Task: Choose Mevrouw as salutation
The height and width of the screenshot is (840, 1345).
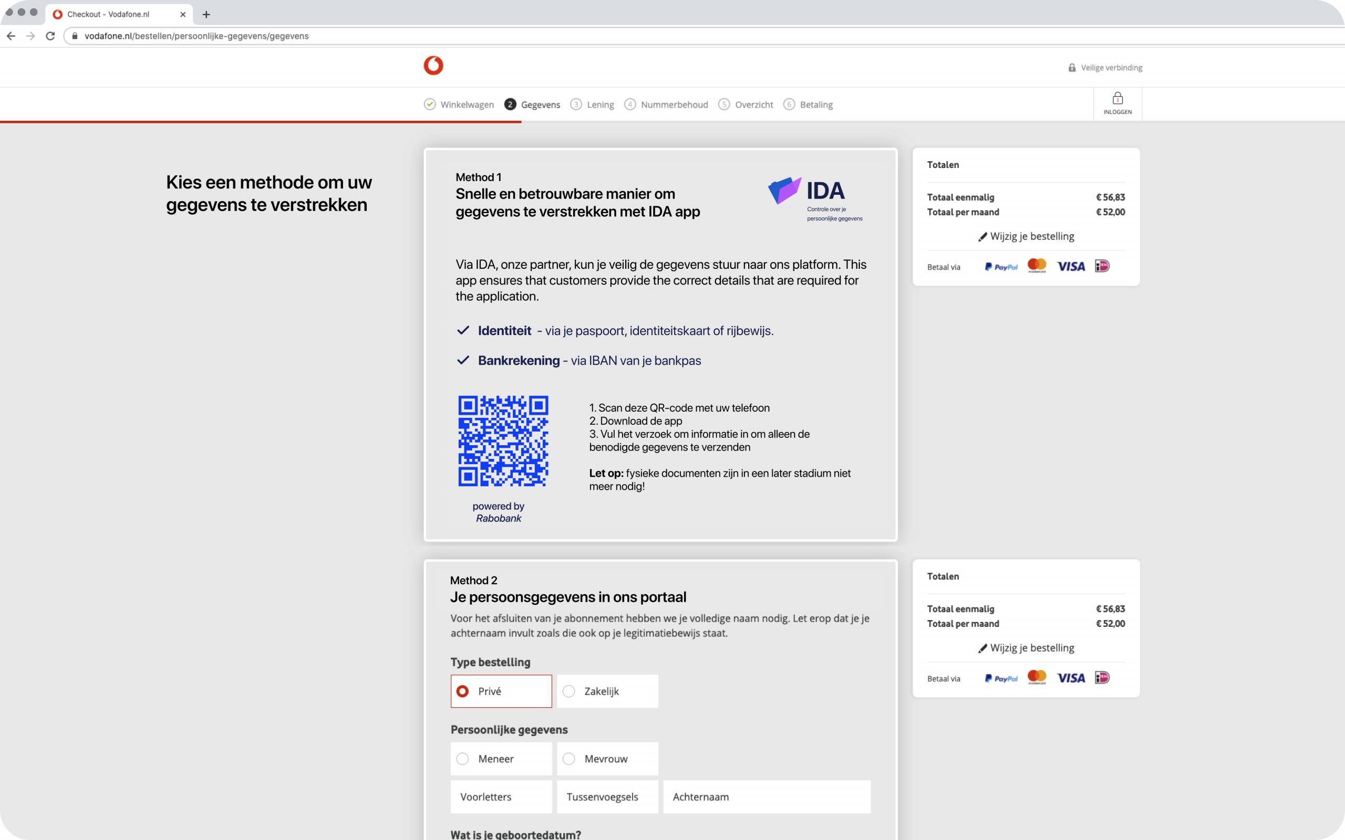Action: (607, 759)
